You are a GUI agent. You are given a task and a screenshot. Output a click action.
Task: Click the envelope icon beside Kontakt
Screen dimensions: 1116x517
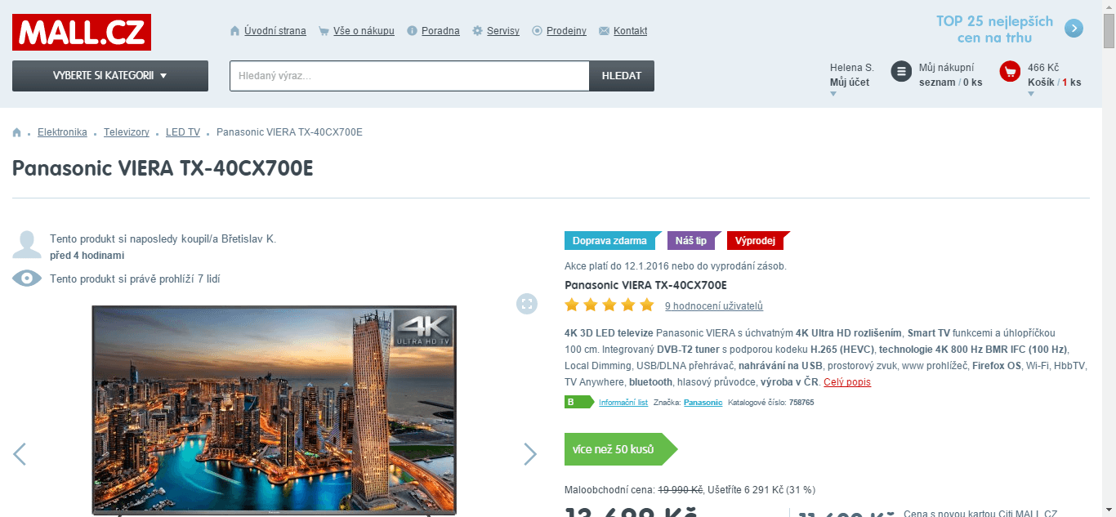coord(604,31)
